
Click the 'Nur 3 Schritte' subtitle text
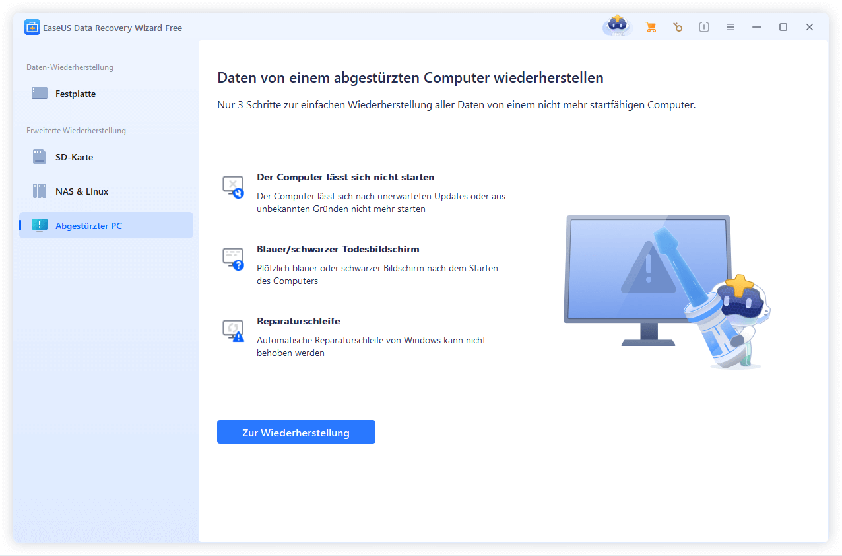tap(457, 105)
